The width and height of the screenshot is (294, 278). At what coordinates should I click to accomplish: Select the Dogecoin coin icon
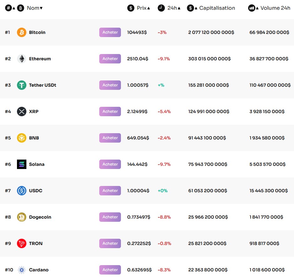click(x=21, y=217)
